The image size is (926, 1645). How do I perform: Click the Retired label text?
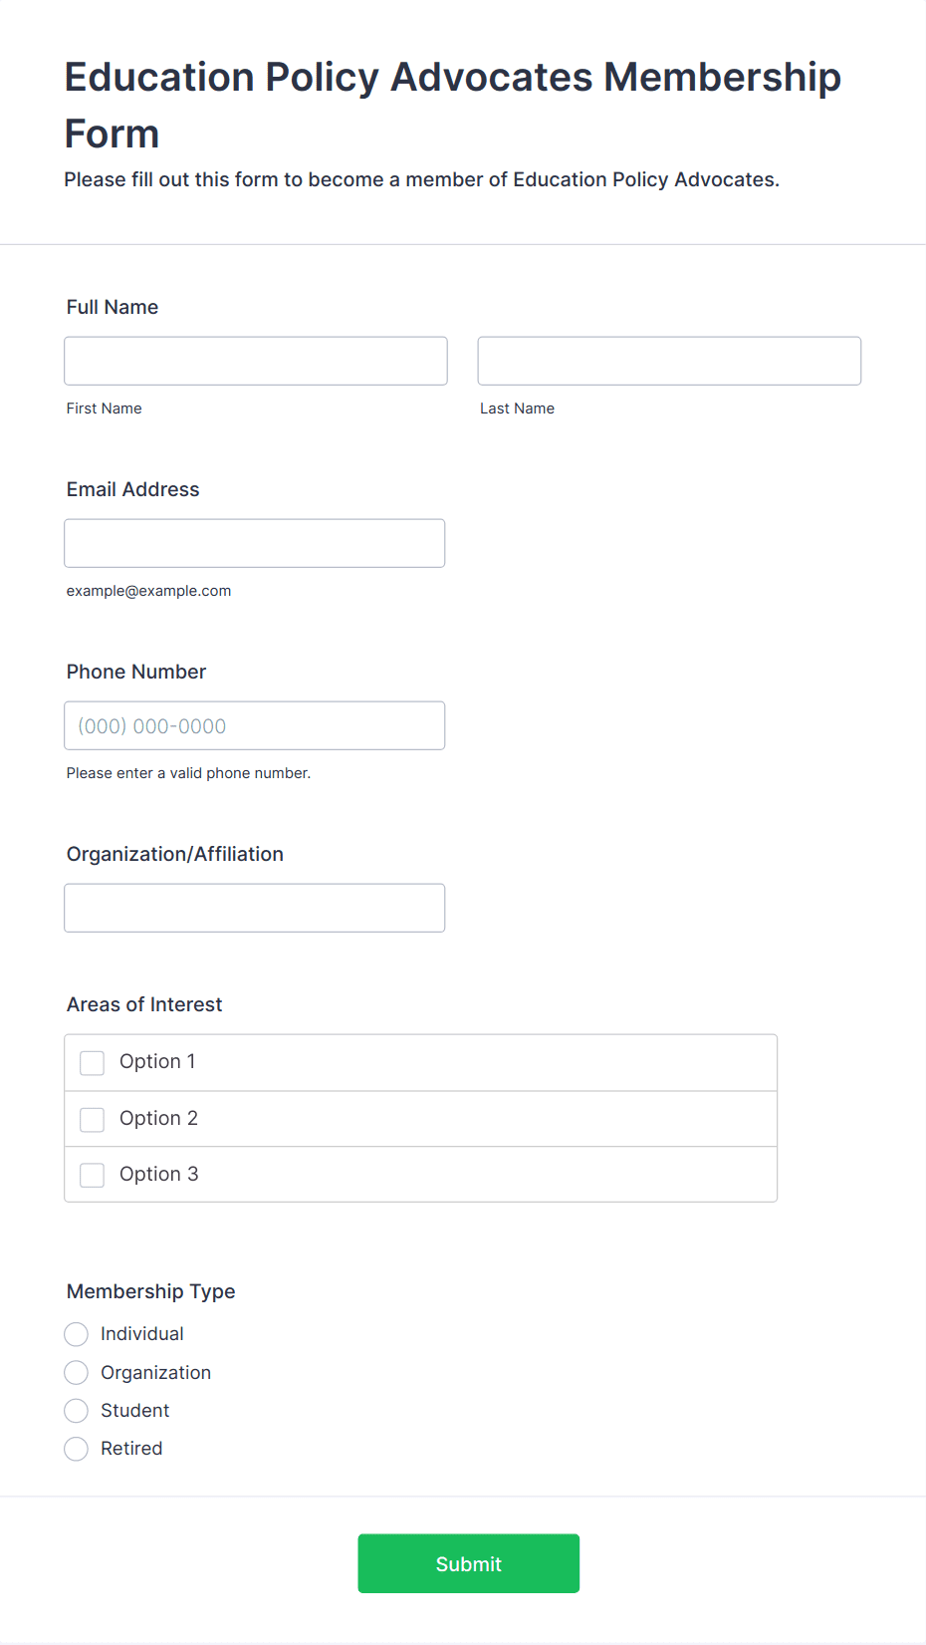coord(131,1449)
